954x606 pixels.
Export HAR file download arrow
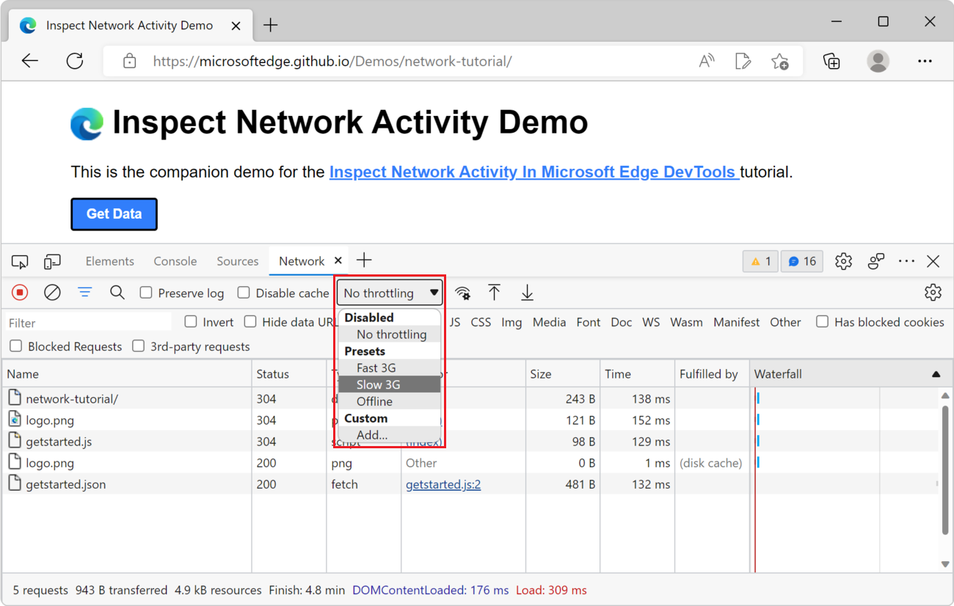click(x=527, y=293)
